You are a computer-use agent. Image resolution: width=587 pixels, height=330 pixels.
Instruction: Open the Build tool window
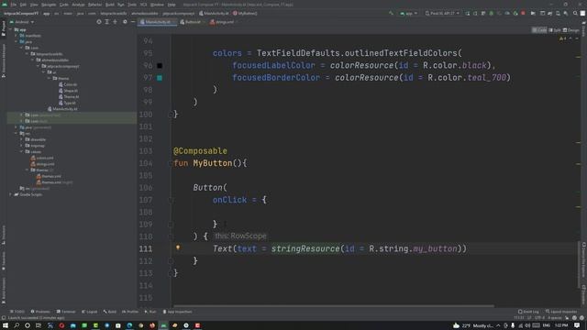[110, 312]
